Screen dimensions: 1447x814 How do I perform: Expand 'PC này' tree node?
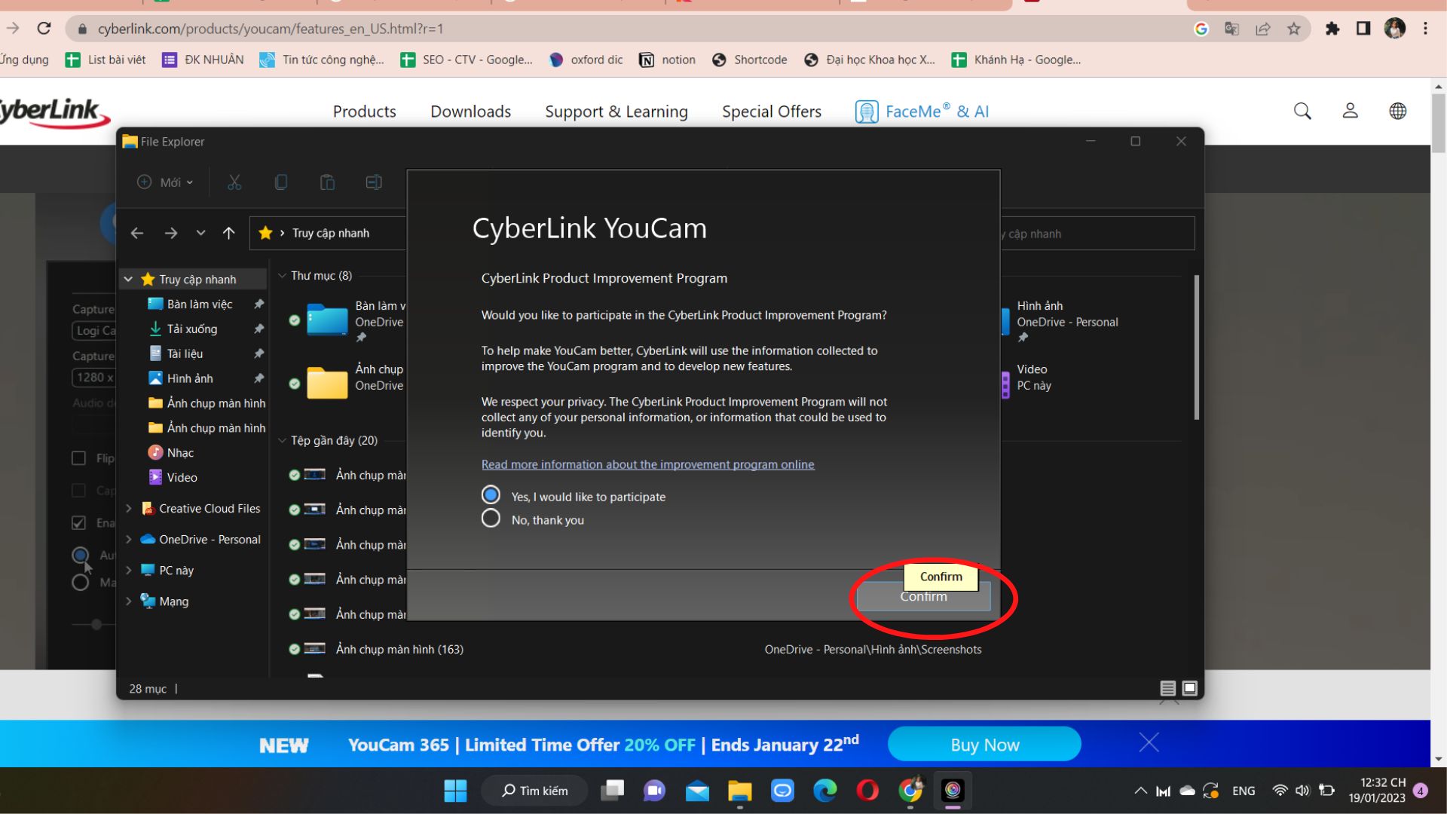128,571
